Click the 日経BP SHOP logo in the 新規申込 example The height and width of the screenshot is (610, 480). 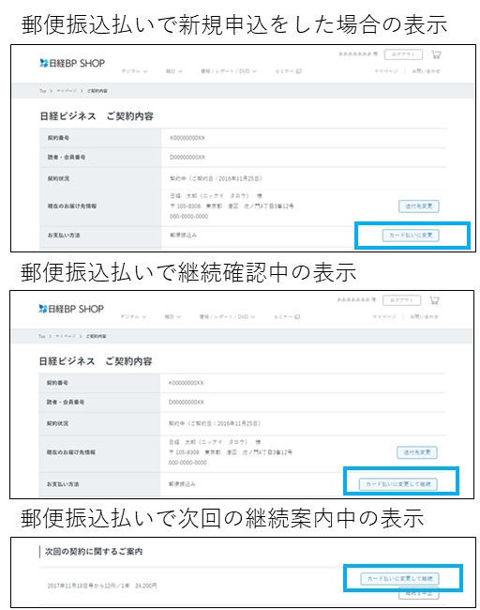[x=72, y=63]
